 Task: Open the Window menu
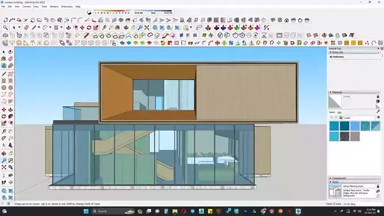[x=54, y=7]
